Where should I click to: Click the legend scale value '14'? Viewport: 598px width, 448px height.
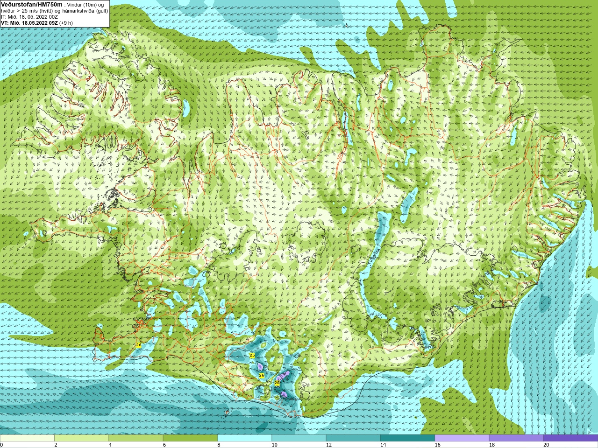pyautogui.click(x=383, y=445)
